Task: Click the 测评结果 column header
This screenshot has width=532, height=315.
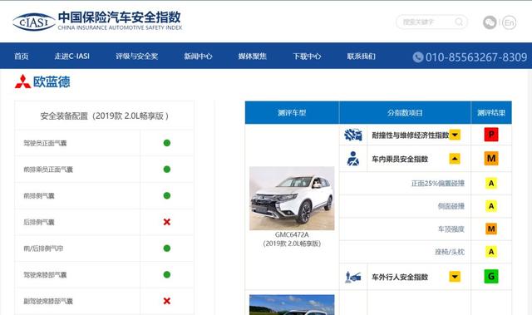Action: coord(491,112)
